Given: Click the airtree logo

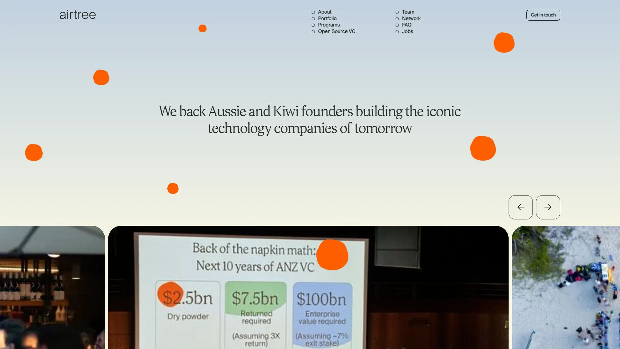Looking at the screenshot, I should click(x=77, y=15).
